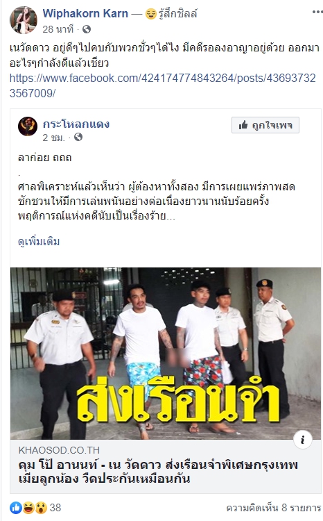Open the facebook.com post URL link
This screenshot has height=521, width=323.
point(162,85)
